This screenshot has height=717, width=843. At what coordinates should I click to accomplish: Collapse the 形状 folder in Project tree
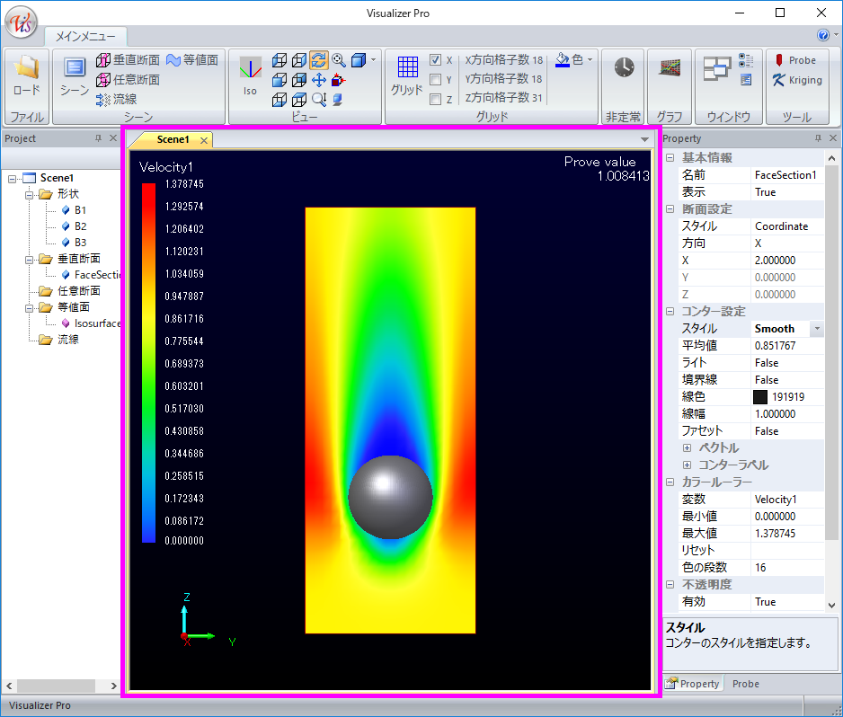point(31,194)
